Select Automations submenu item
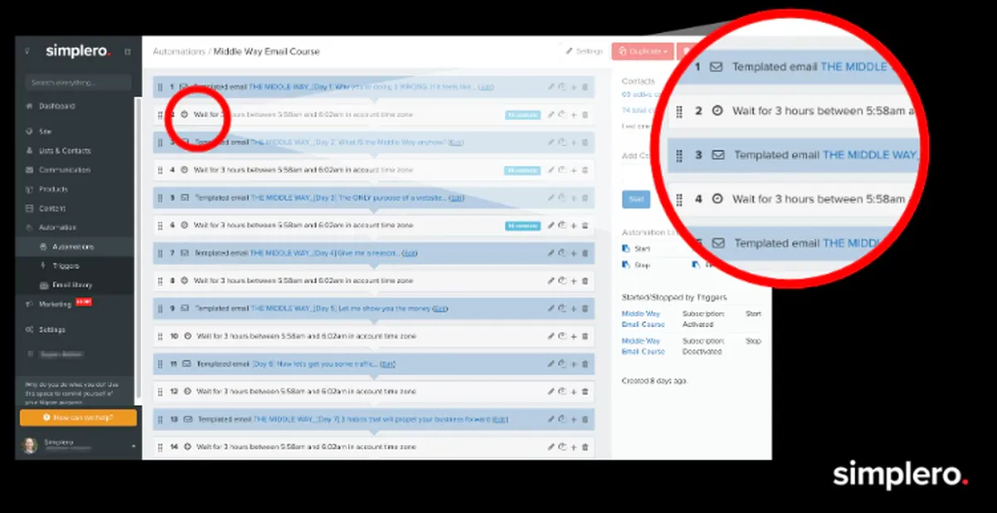The height and width of the screenshot is (513, 997). [x=73, y=247]
